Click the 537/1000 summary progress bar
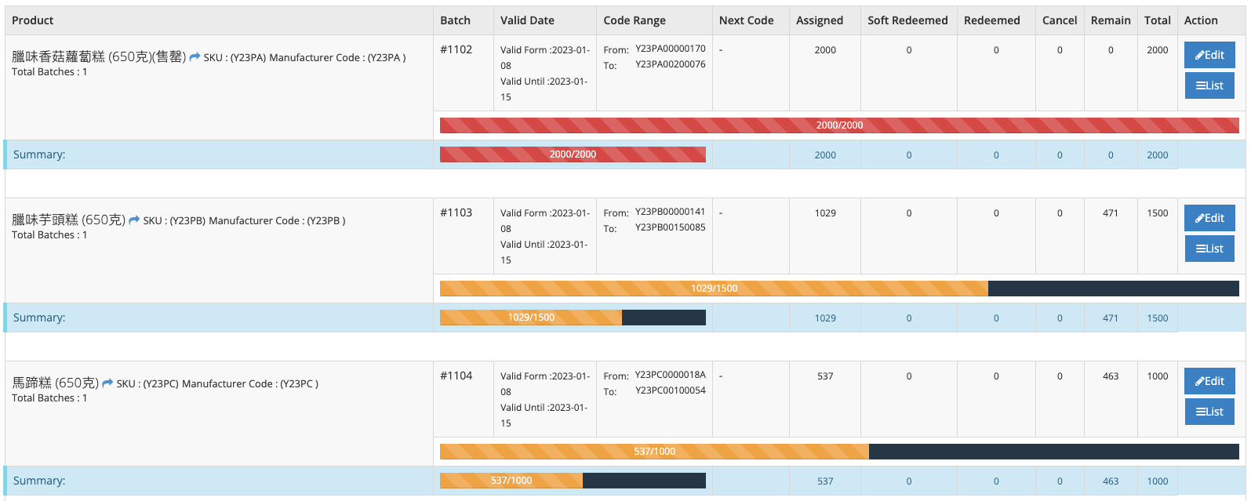1251x501 pixels. point(573,481)
